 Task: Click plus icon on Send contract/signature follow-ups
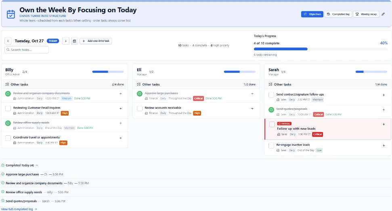click(x=384, y=95)
